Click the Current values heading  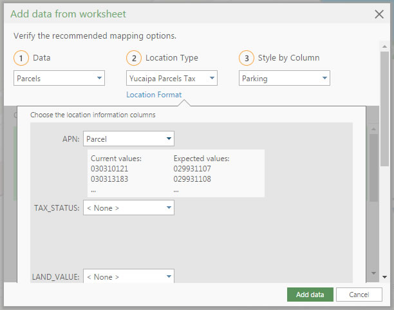pos(116,159)
